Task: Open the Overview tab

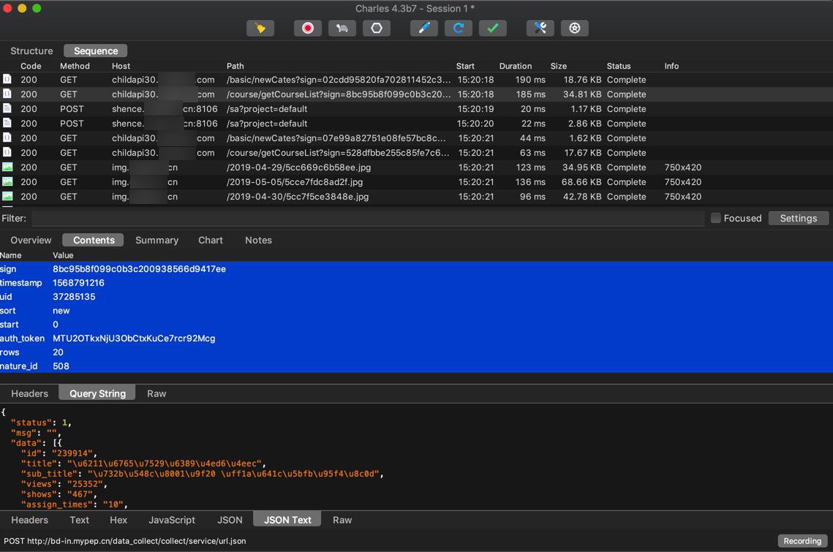Action: point(31,240)
